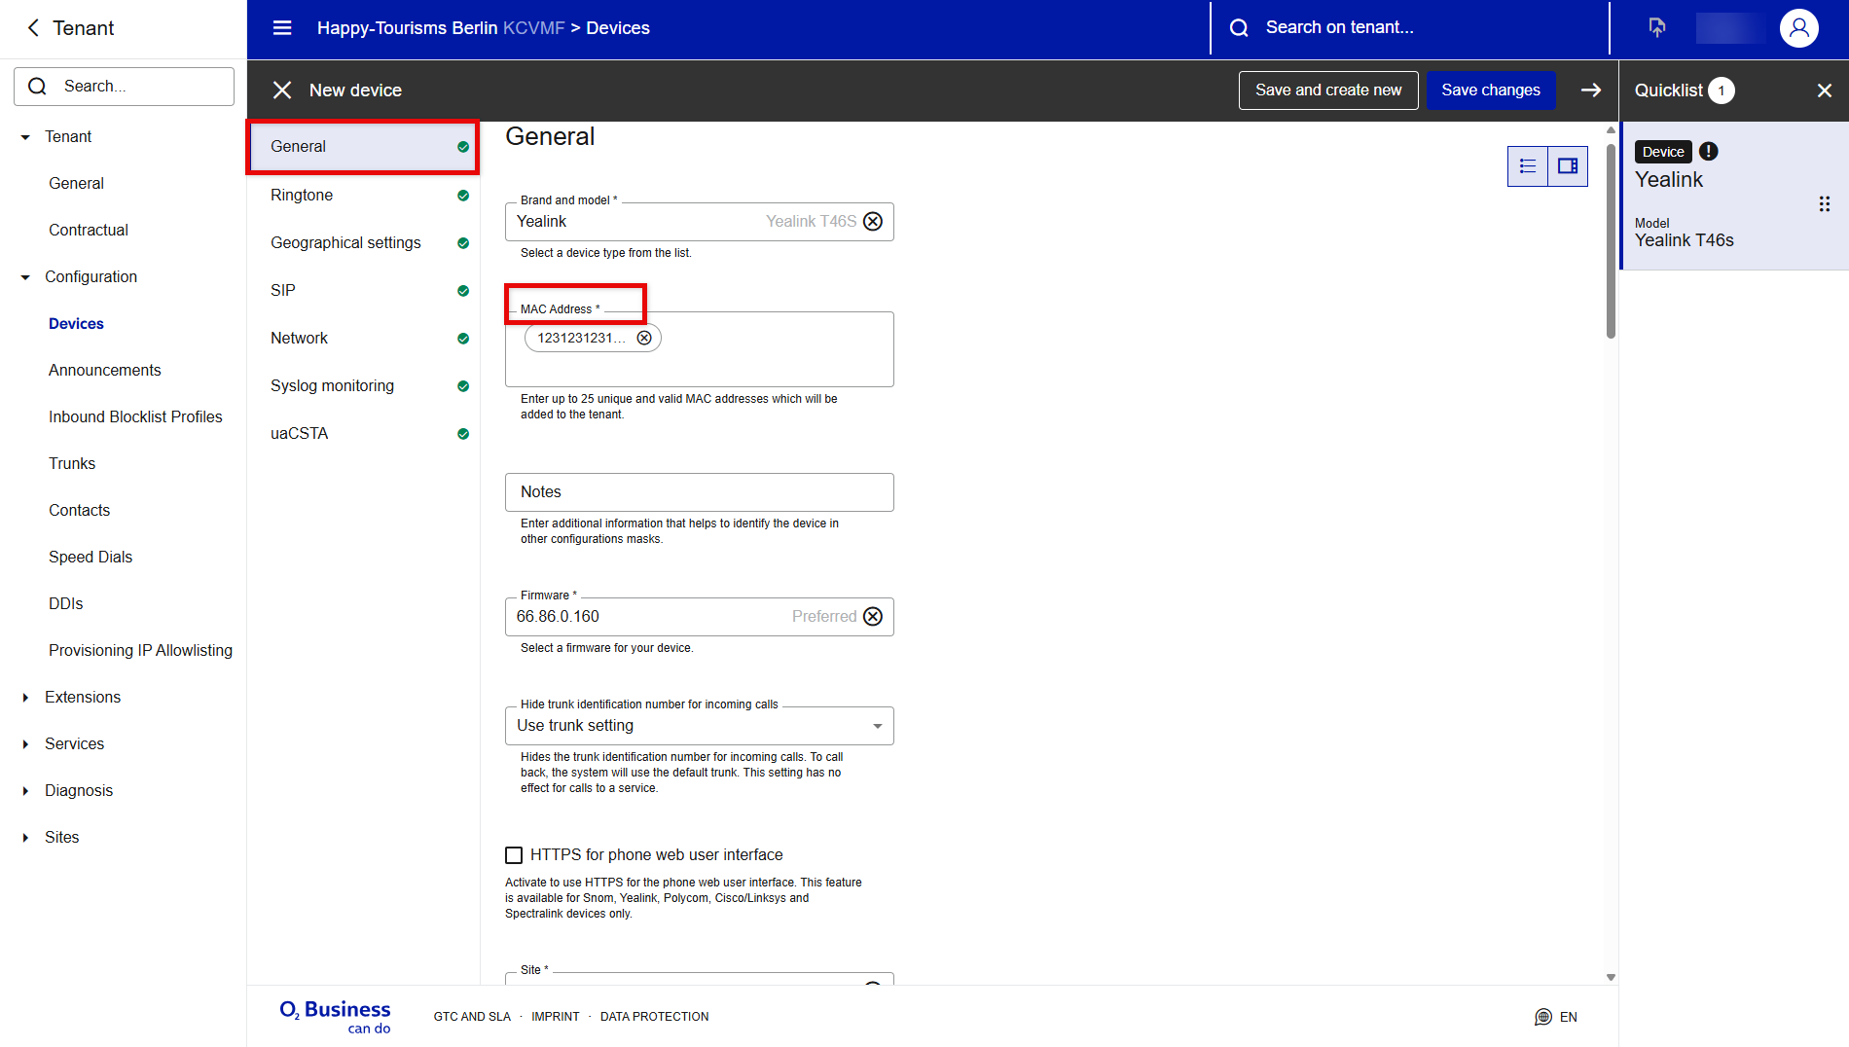The height and width of the screenshot is (1047, 1849).
Task: Open the Hide trunk identification dropdown
Action: (699, 726)
